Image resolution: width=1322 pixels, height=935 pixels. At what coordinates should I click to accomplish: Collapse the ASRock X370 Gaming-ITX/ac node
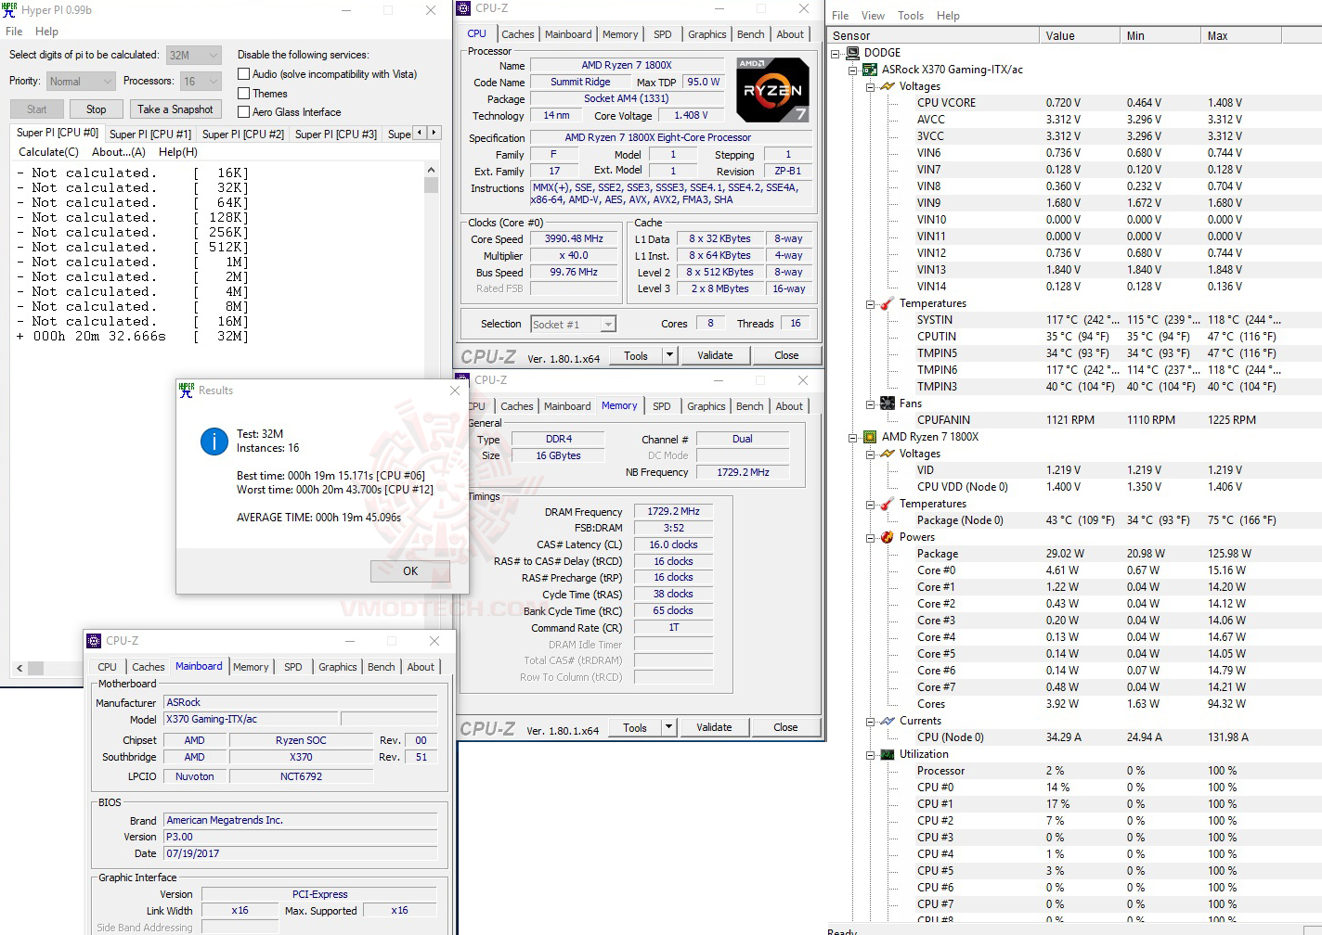852,70
